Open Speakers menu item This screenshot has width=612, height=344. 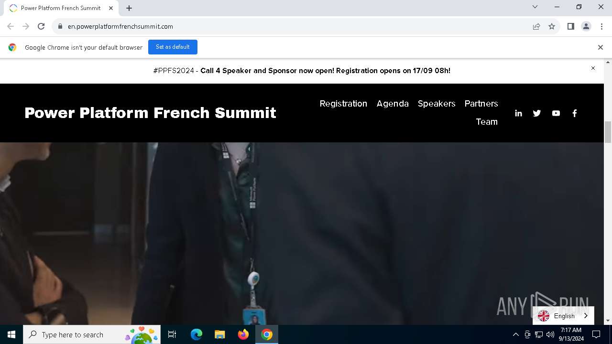pos(437,104)
